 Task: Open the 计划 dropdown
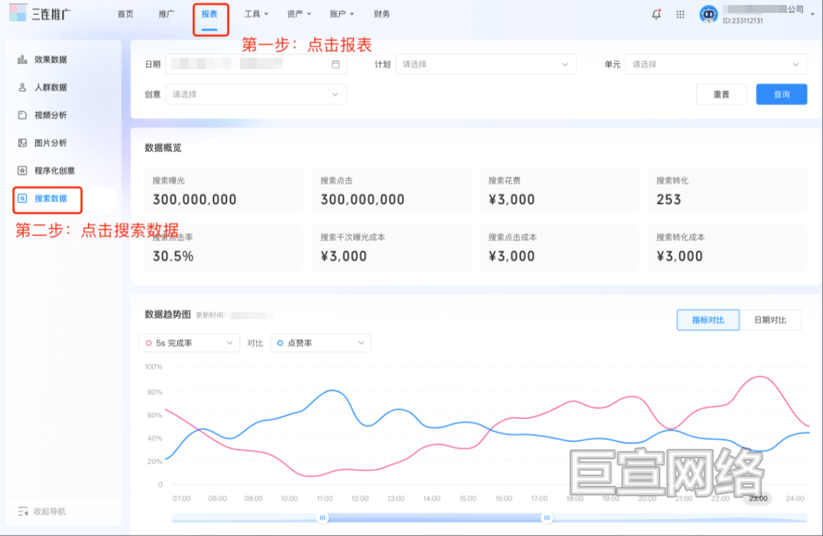485,64
